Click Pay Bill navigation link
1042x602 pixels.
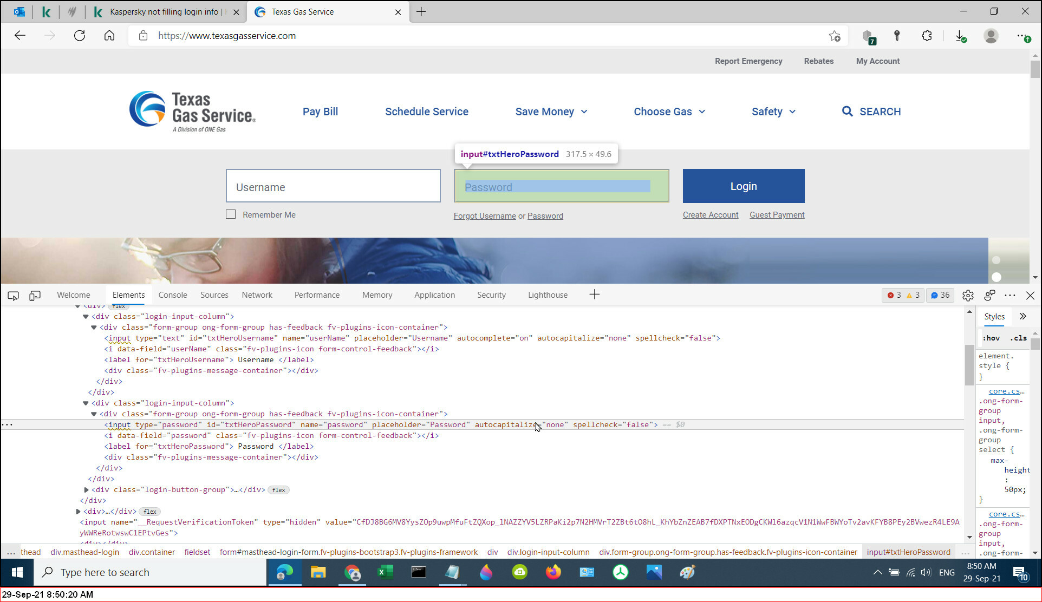point(320,112)
